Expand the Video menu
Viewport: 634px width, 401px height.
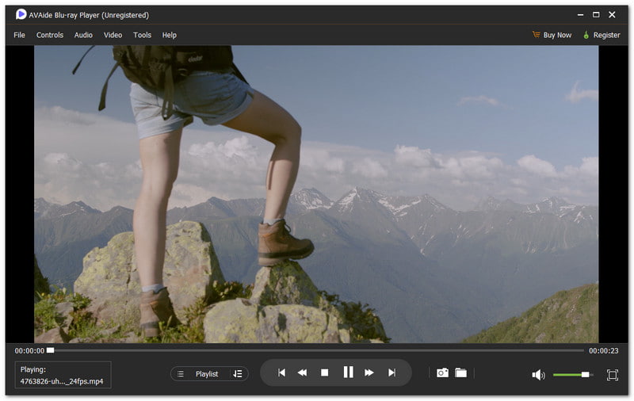(113, 35)
